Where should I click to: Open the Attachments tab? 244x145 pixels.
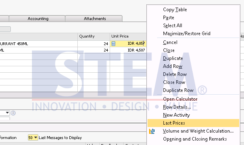coord(94,18)
